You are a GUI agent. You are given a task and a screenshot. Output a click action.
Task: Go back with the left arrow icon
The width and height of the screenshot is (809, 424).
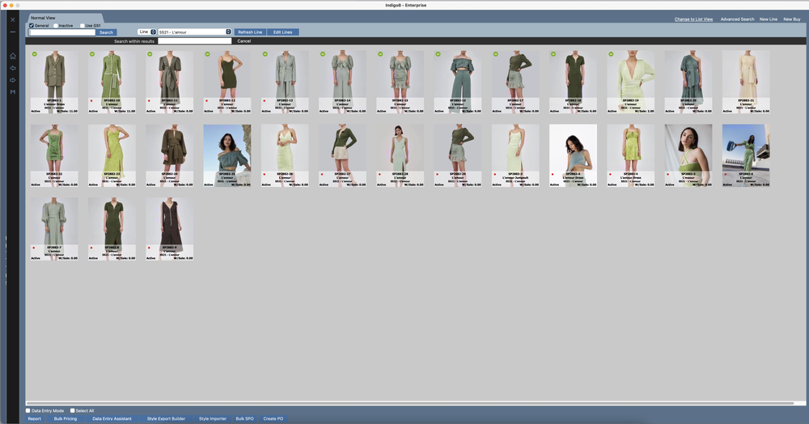(13, 68)
